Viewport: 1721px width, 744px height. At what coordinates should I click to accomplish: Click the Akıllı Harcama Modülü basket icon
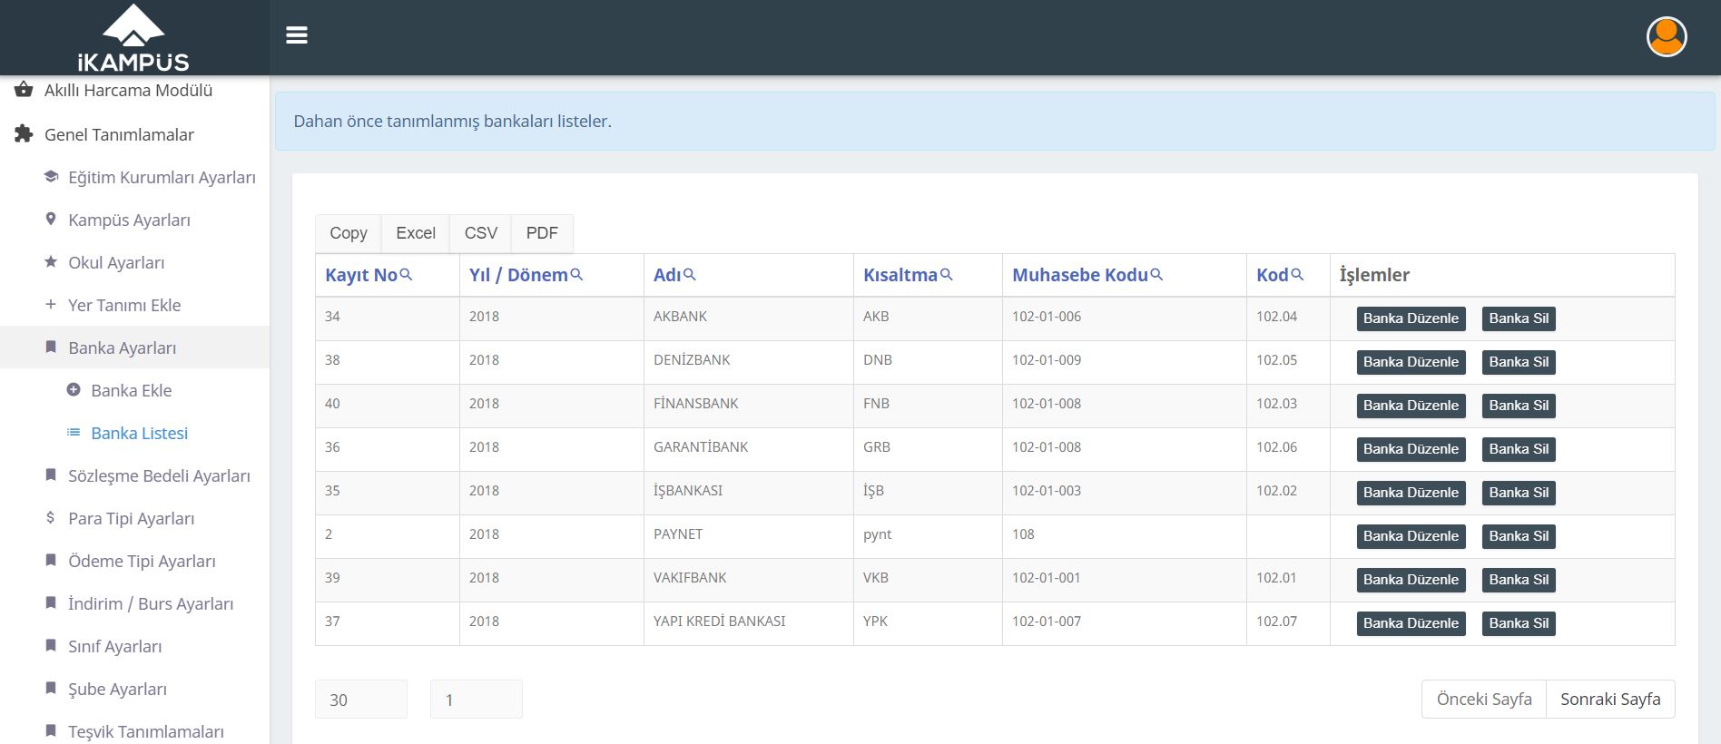coord(24,89)
